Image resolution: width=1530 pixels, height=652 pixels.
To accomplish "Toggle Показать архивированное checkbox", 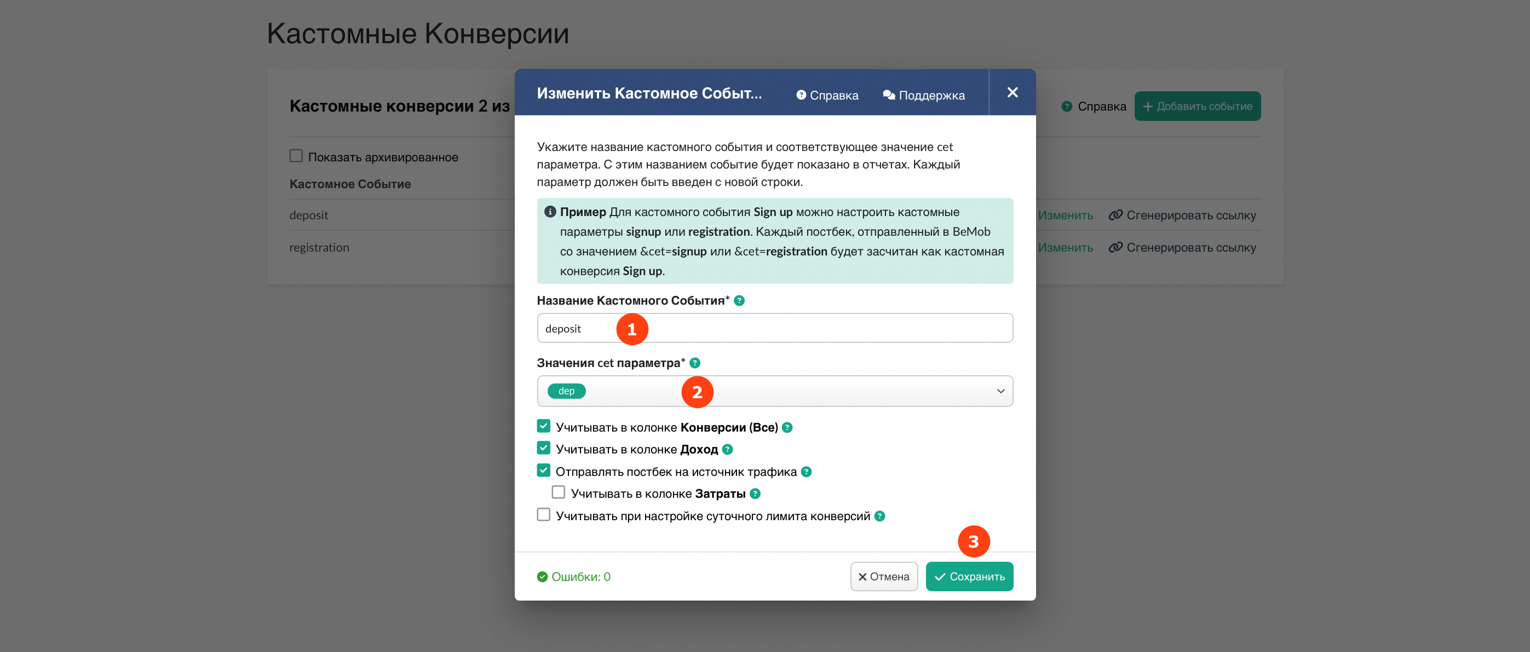I will 296,156.
